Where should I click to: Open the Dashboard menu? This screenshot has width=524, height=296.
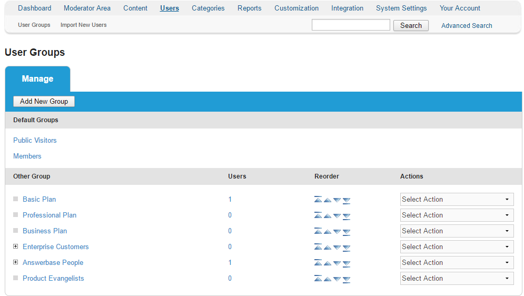click(35, 8)
